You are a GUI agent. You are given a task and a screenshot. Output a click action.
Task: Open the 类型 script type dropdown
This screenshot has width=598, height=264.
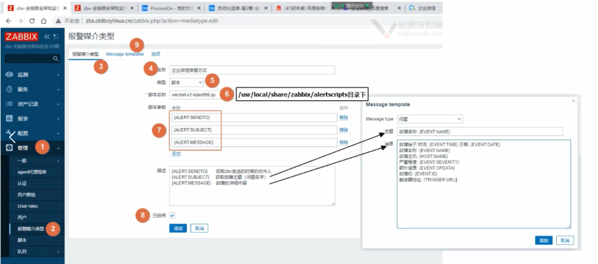(186, 82)
